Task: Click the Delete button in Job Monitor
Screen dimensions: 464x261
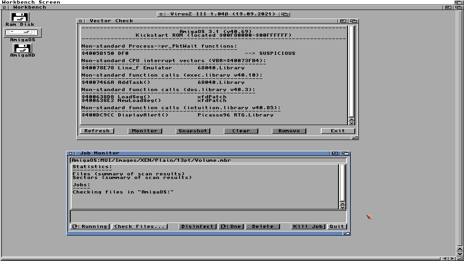Action: [x=263, y=227]
